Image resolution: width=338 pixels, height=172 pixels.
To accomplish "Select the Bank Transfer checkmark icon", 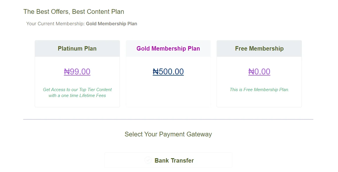I will 148,160.
